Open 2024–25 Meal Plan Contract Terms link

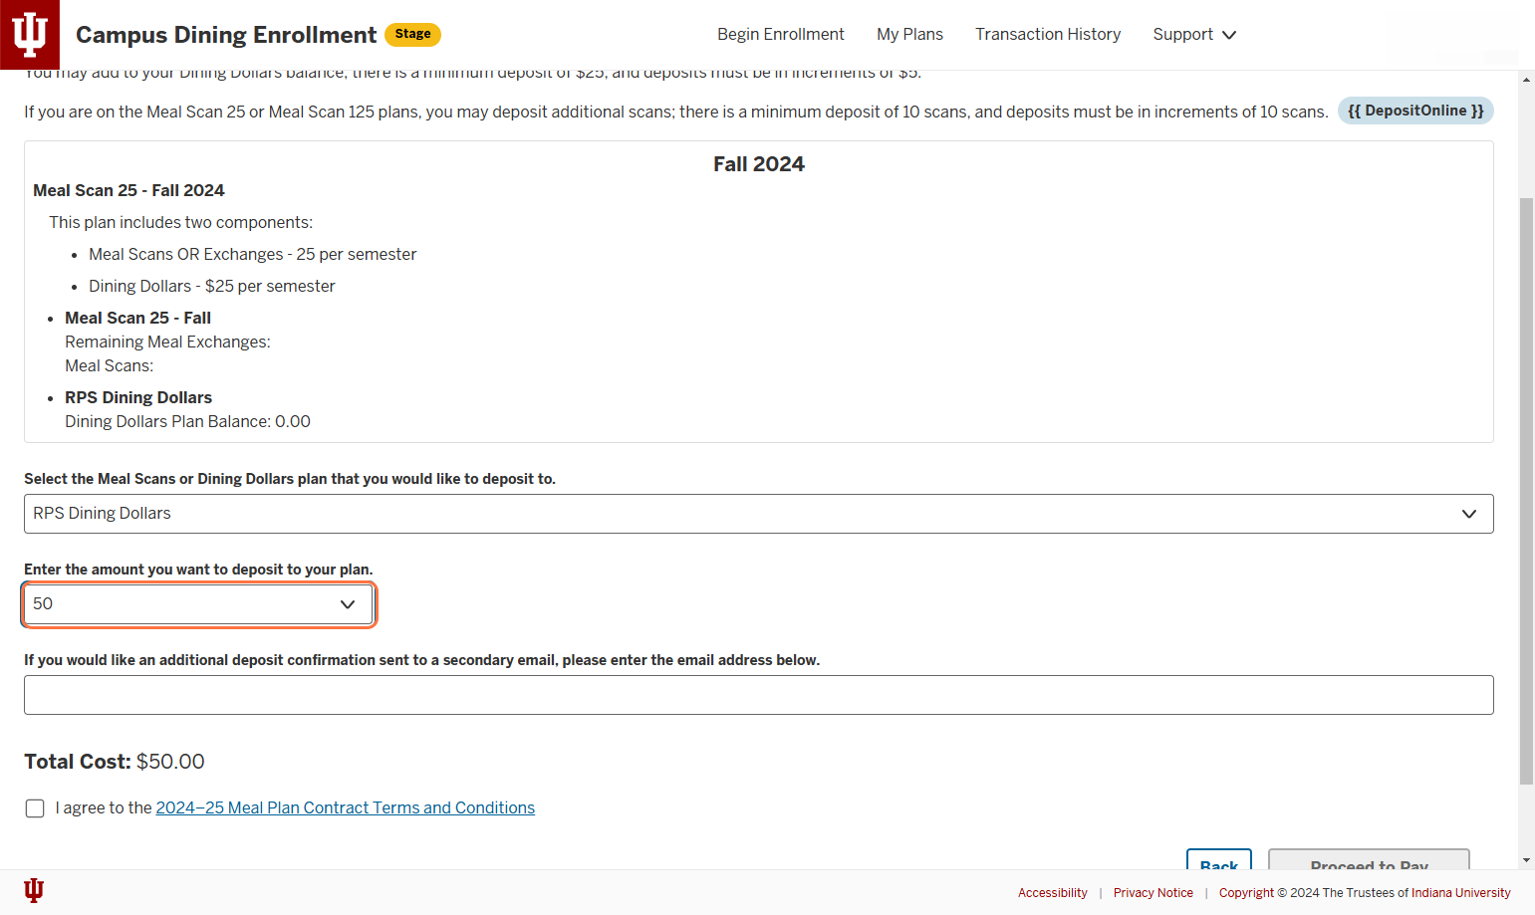[x=345, y=807]
